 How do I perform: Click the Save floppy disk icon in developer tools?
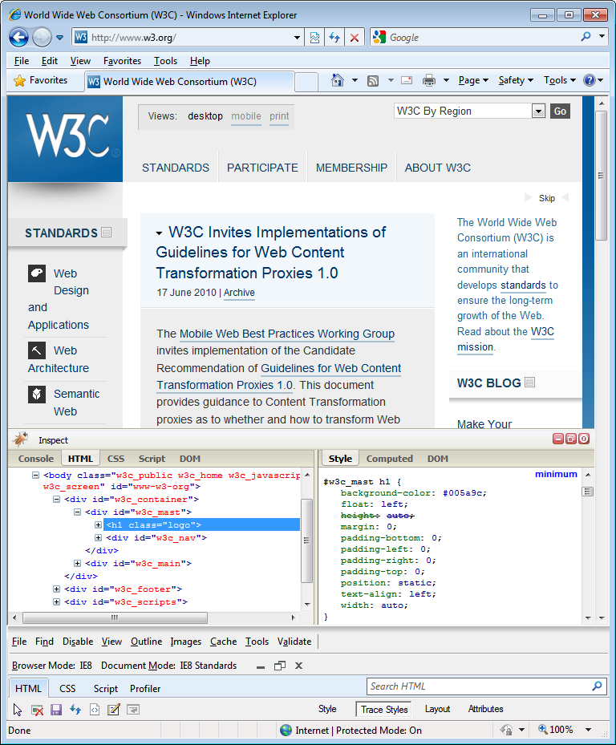pos(56,710)
